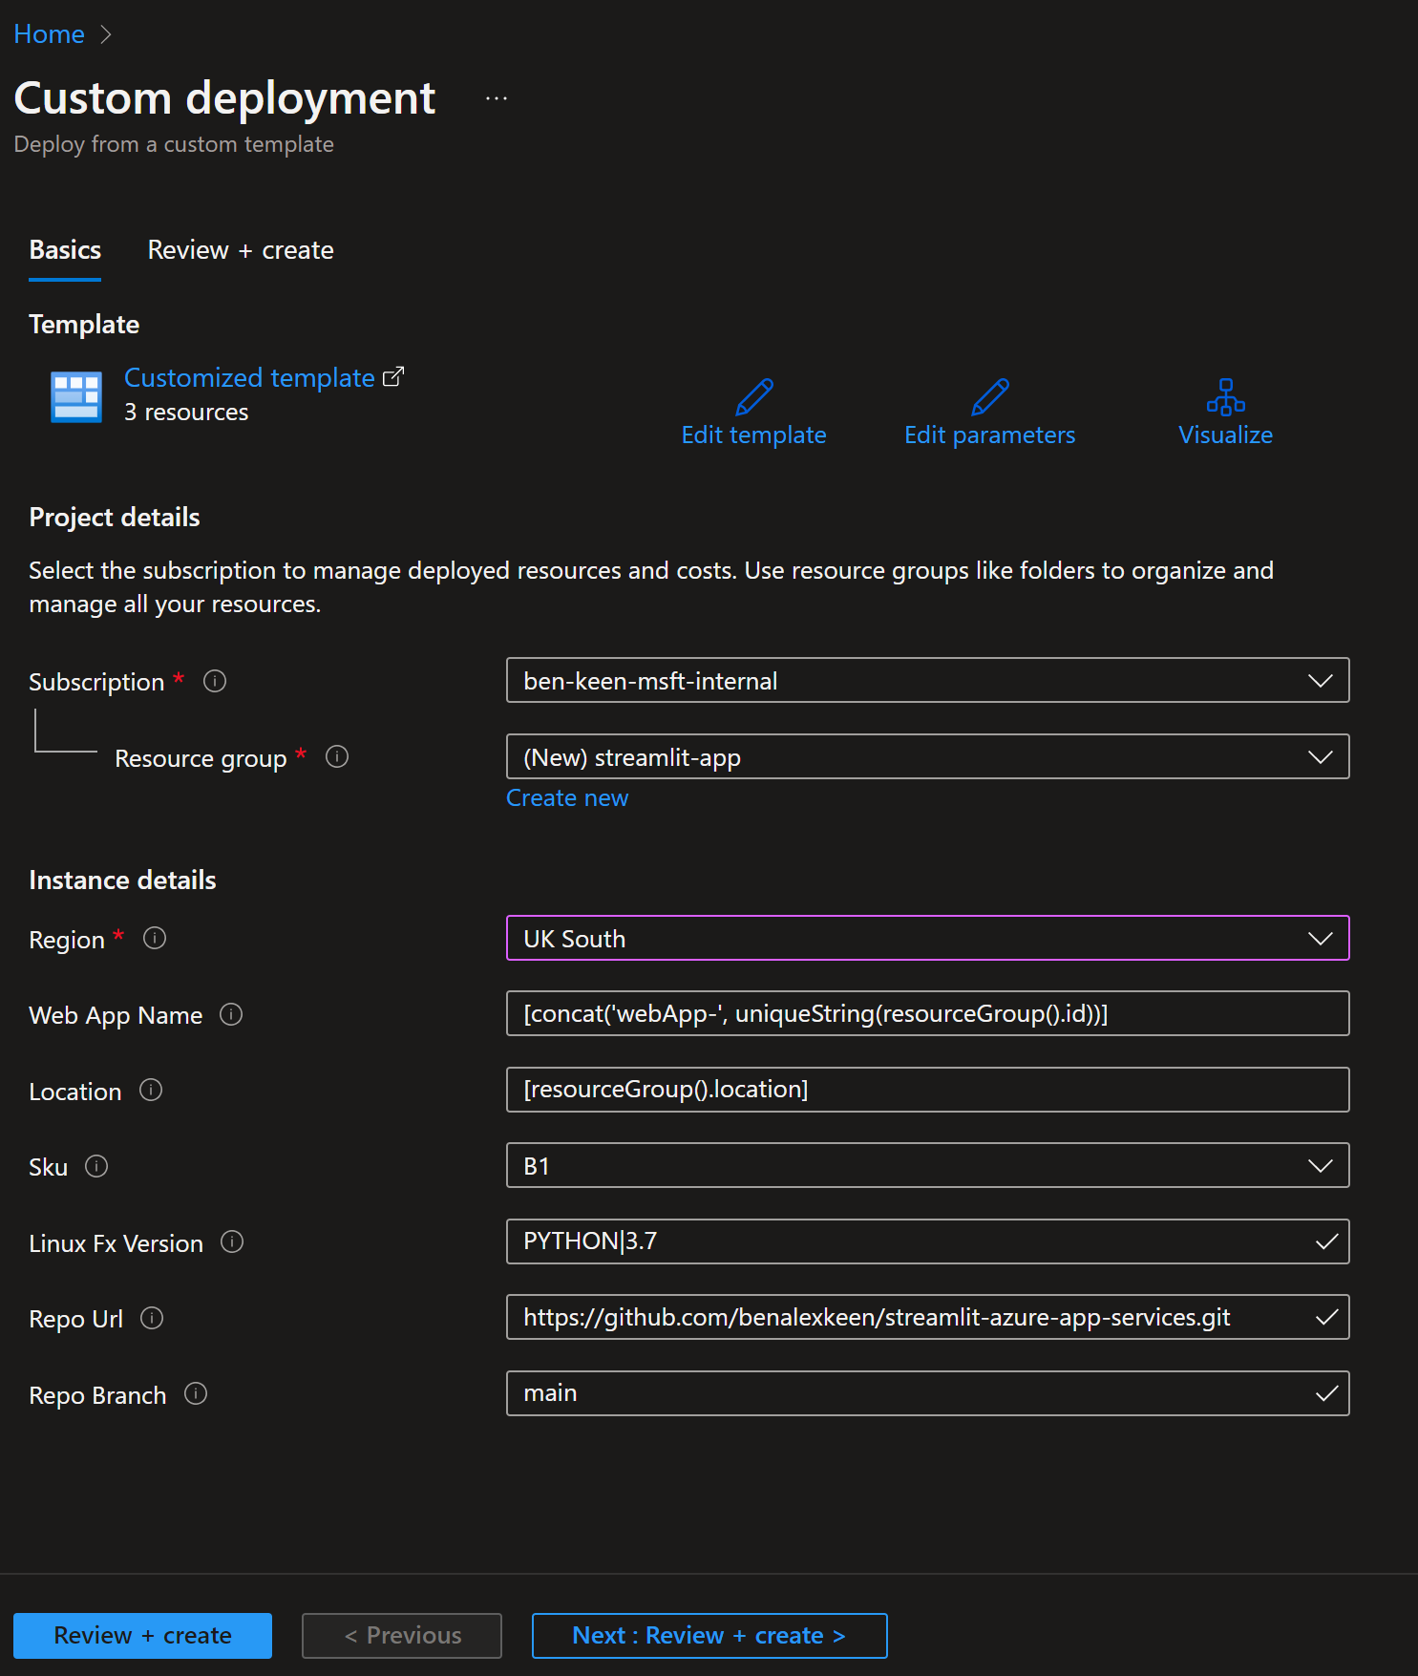1418x1676 pixels.
Task: Expand the Subscription dropdown
Action: point(926,681)
